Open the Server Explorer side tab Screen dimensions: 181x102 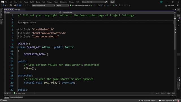tap(2, 13)
